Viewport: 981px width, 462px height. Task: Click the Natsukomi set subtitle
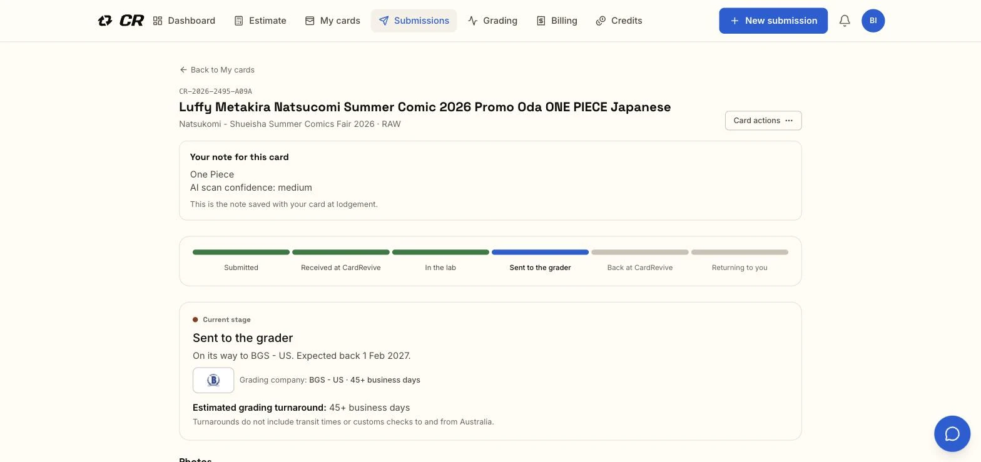(x=290, y=124)
